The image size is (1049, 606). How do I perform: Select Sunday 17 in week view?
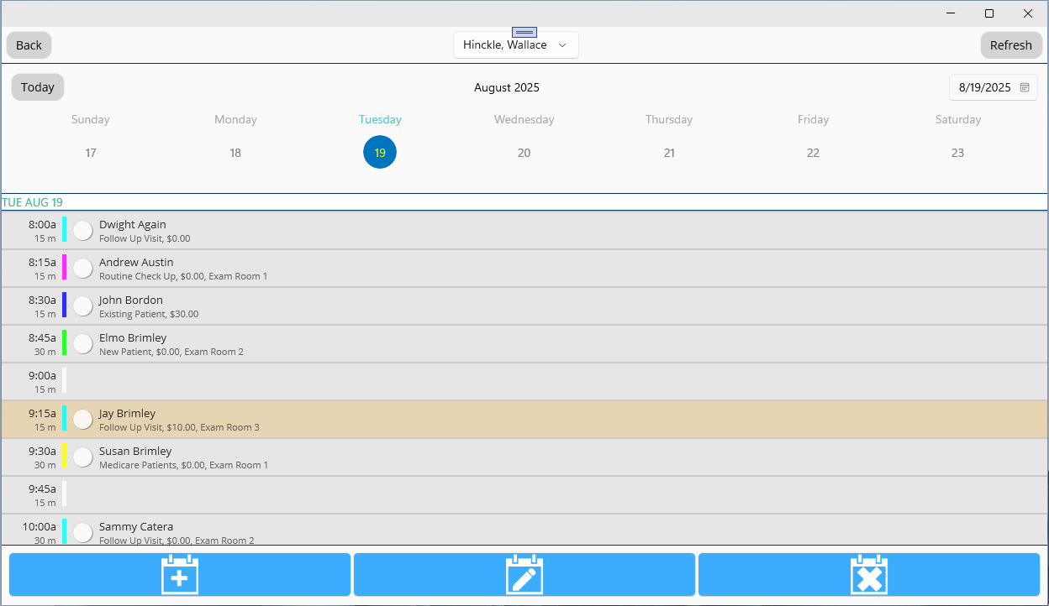(x=91, y=153)
